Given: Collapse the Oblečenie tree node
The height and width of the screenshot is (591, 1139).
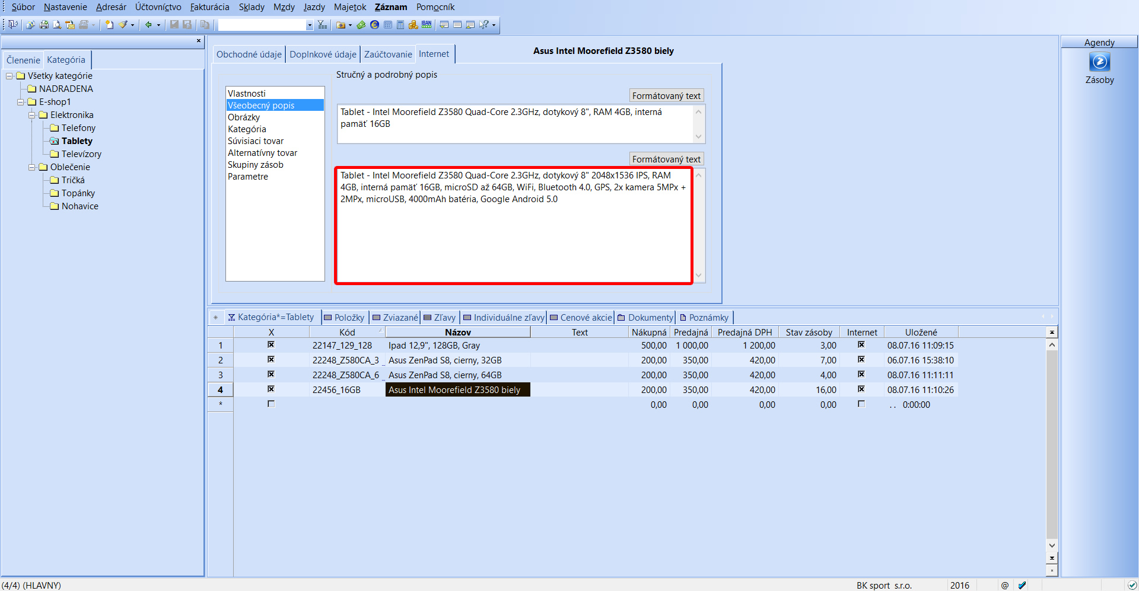Looking at the screenshot, I should (32, 167).
